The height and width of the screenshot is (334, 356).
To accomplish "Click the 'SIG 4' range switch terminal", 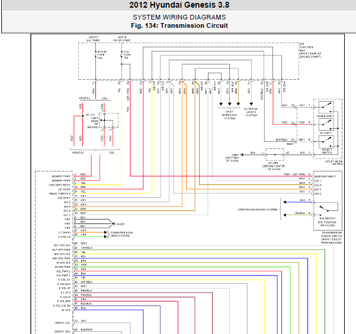I will point(318,185).
